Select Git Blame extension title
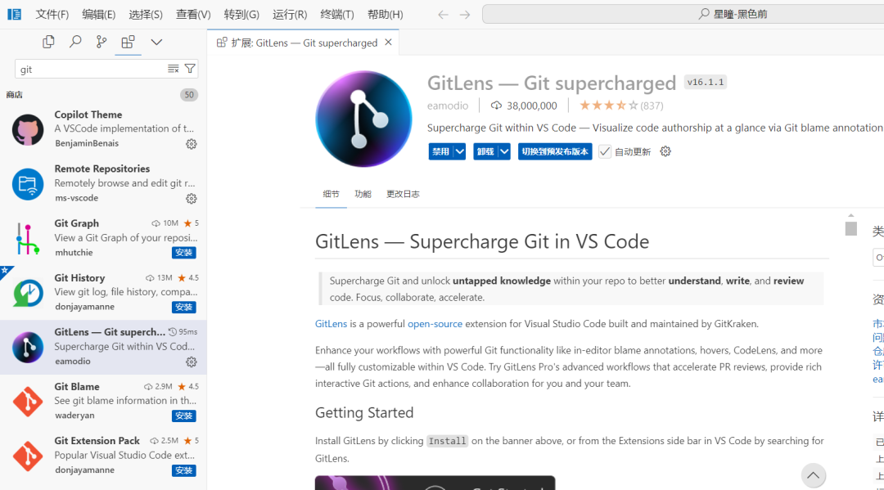884x490 pixels. pyautogui.click(x=77, y=387)
